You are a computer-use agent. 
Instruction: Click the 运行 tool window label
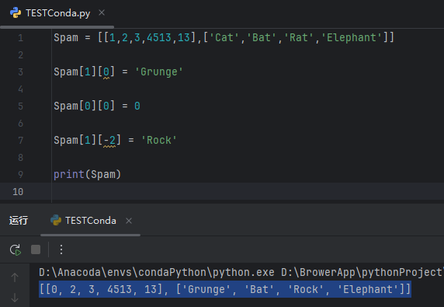[19, 221]
